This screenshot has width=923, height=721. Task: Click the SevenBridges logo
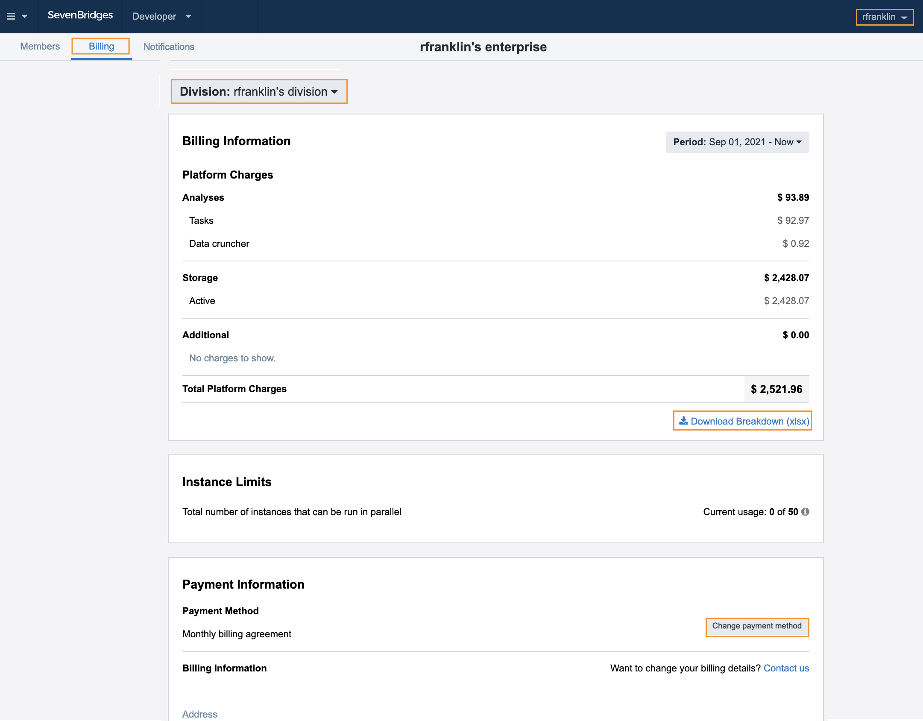80,15
